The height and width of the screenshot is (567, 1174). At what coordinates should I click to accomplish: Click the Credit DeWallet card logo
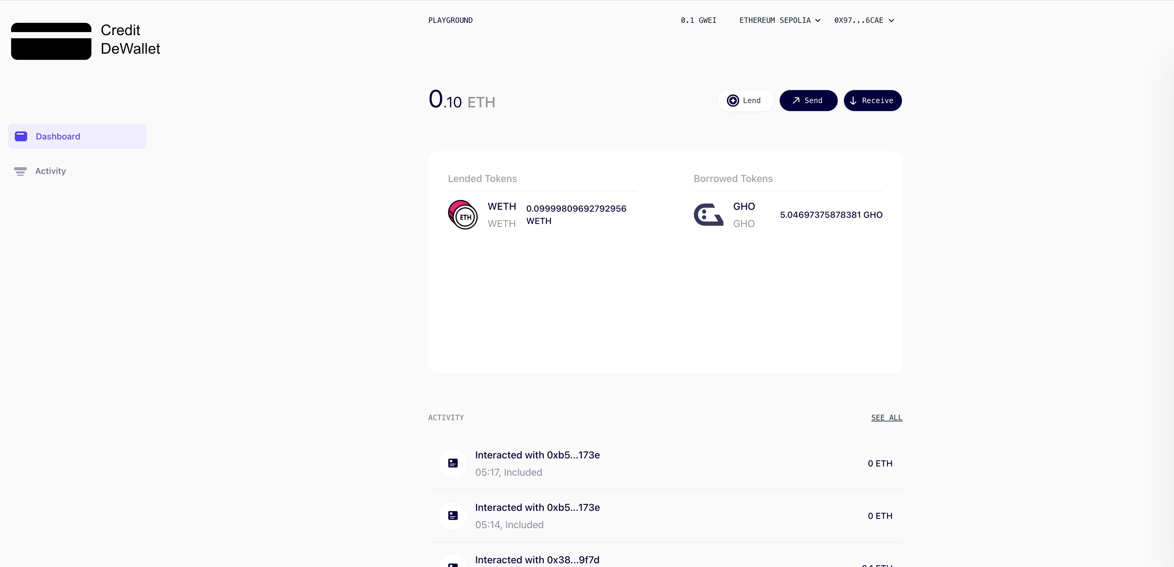(51, 41)
